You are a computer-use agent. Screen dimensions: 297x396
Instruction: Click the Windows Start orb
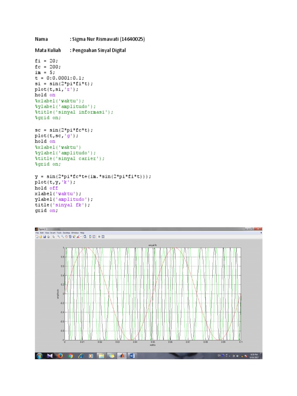pos(39,356)
